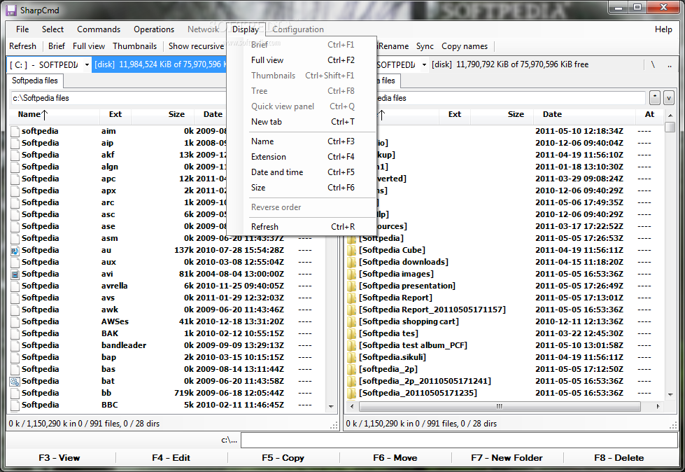Click the folder icon of [Softpedia Report]

[352, 298]
